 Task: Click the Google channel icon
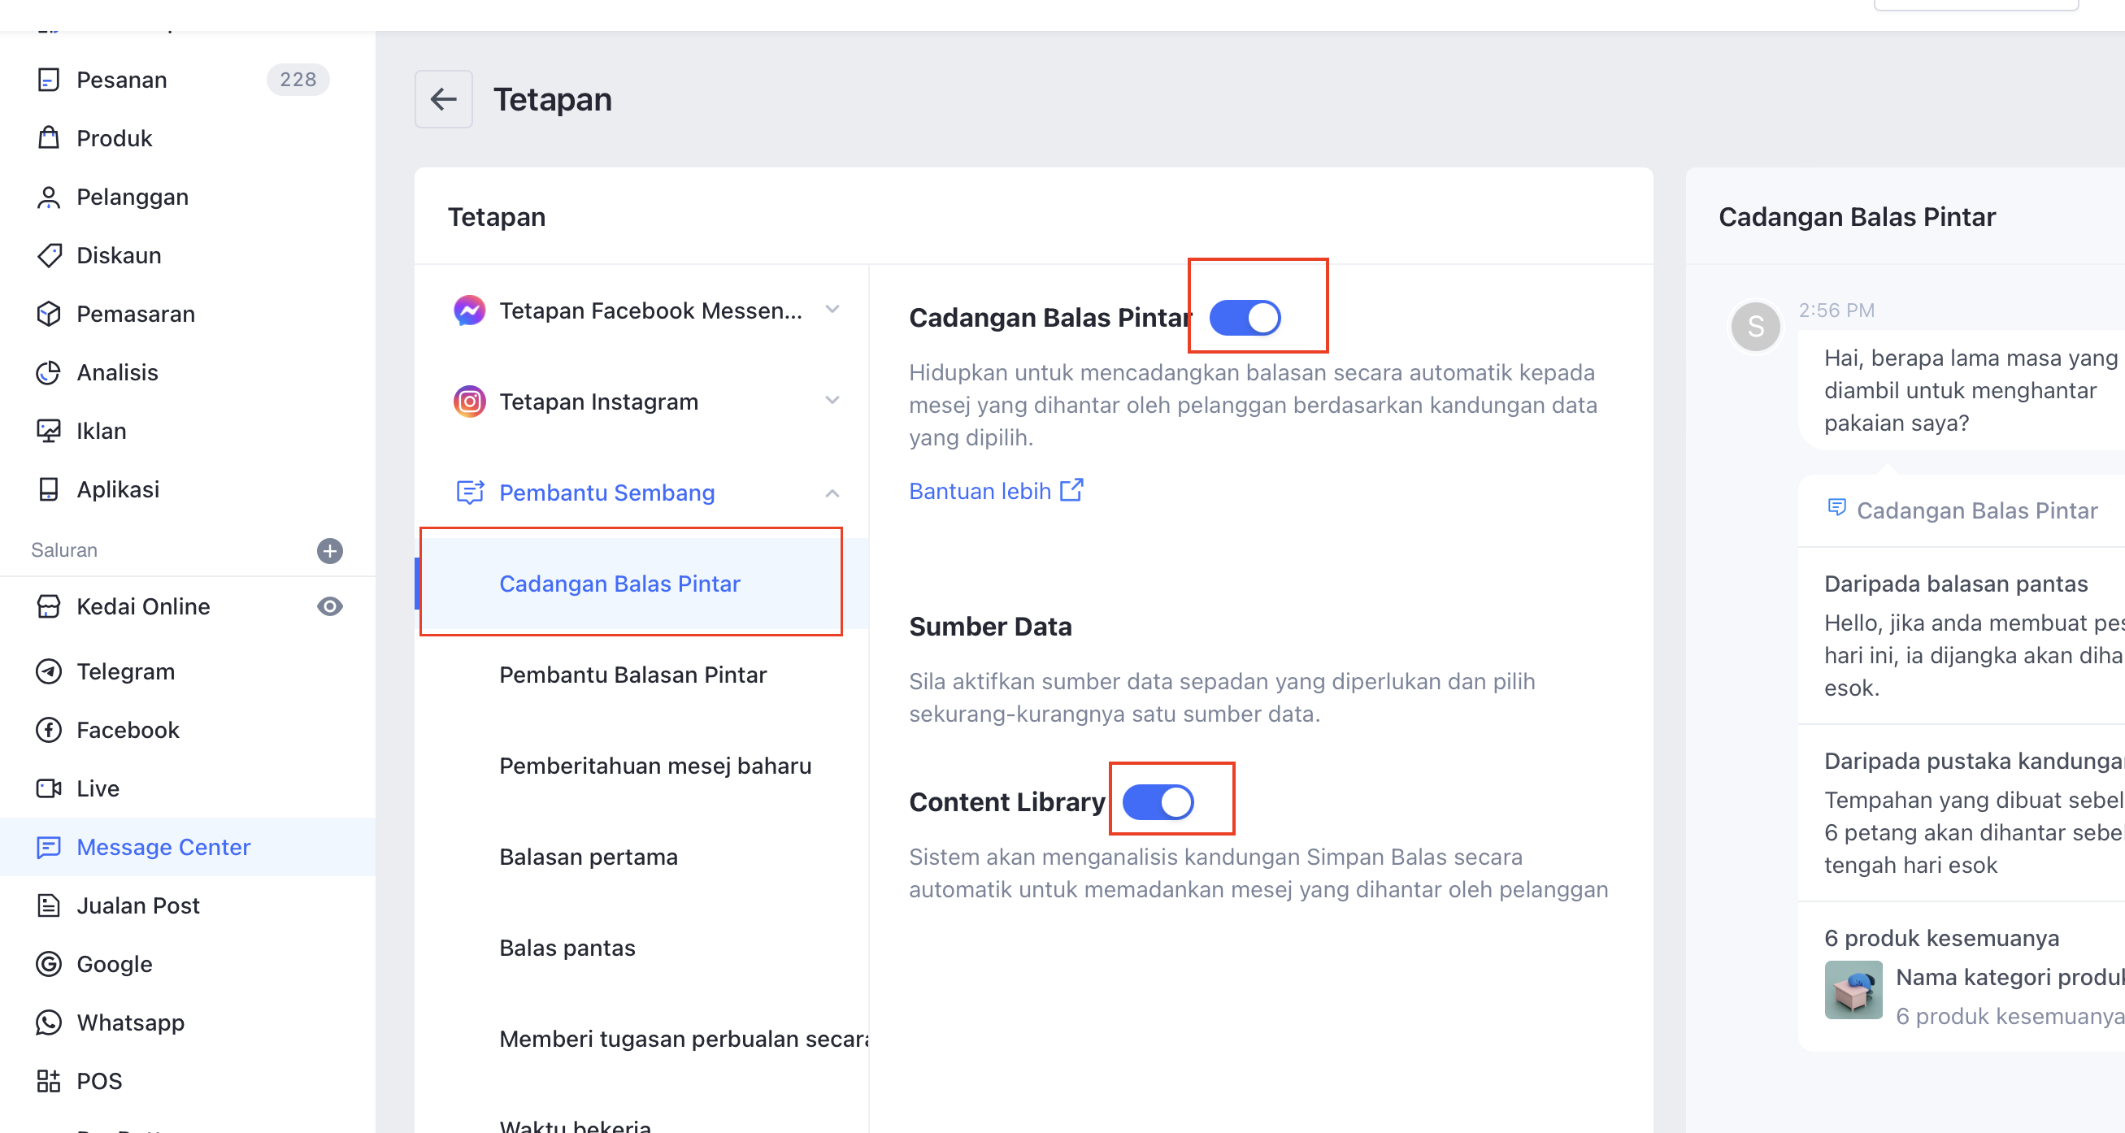(x=49, y=964)
